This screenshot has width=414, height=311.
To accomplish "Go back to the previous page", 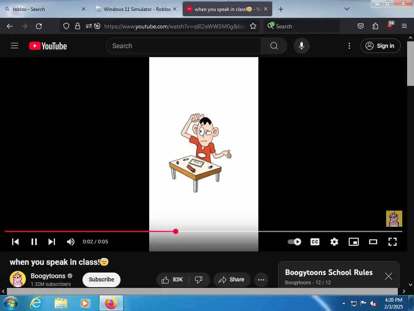I will [x=10, y=26].
